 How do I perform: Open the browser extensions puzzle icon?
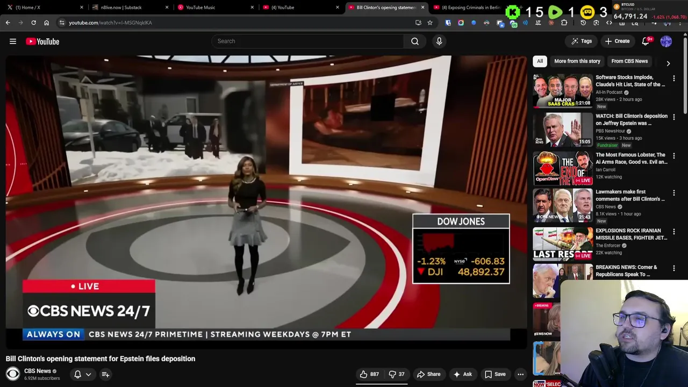click(x=564, y=23)
